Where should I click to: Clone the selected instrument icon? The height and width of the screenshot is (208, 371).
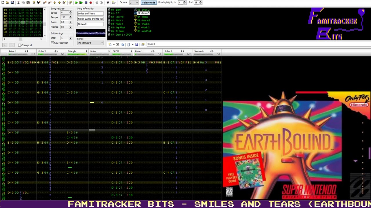pyautogui.click(x=123, y=44)
